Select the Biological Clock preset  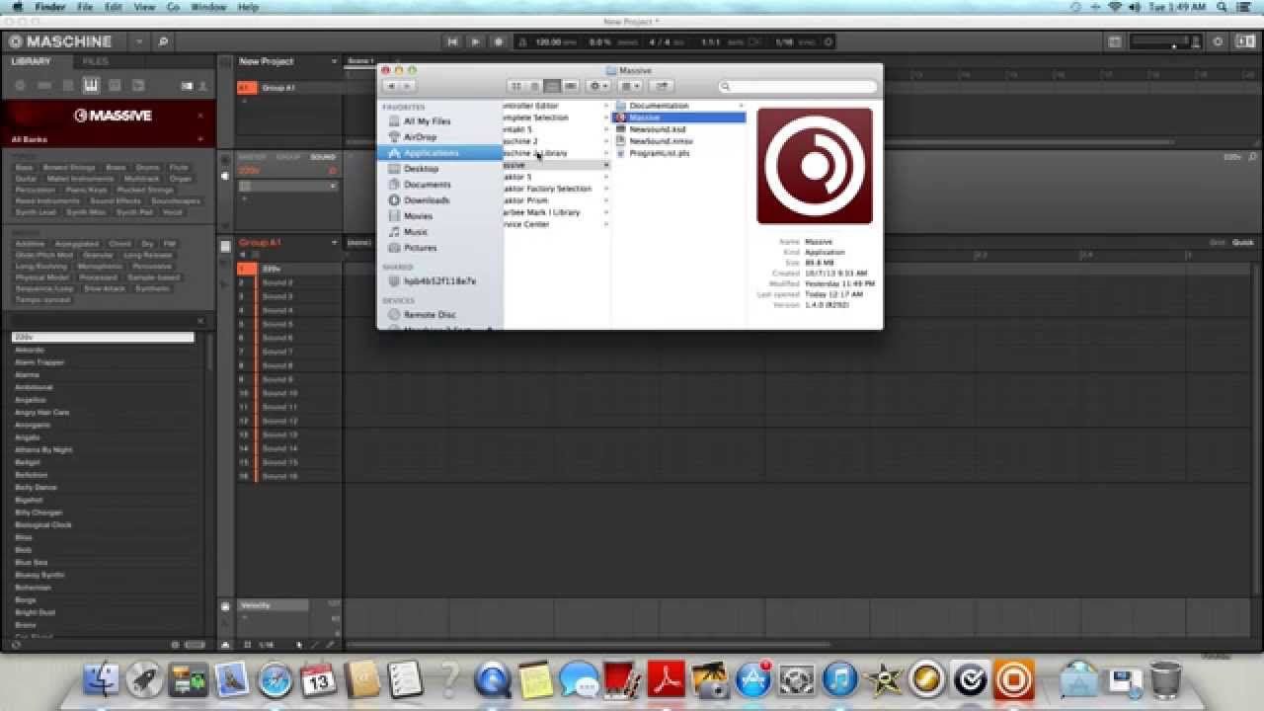[104, 525]
